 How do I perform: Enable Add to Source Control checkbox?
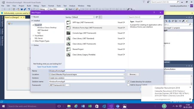pyautogui.click(x=128, y=85)
